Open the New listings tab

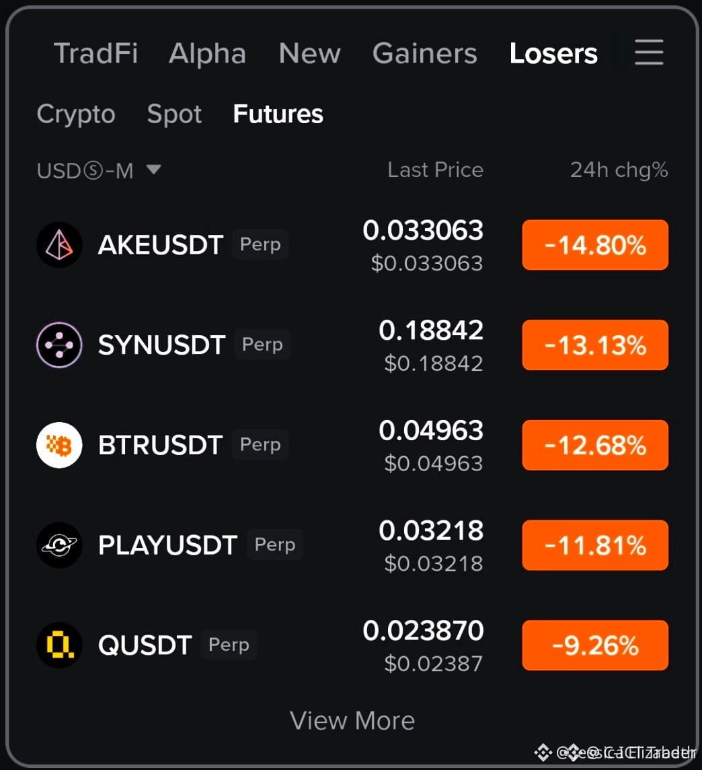click(309, 53)
